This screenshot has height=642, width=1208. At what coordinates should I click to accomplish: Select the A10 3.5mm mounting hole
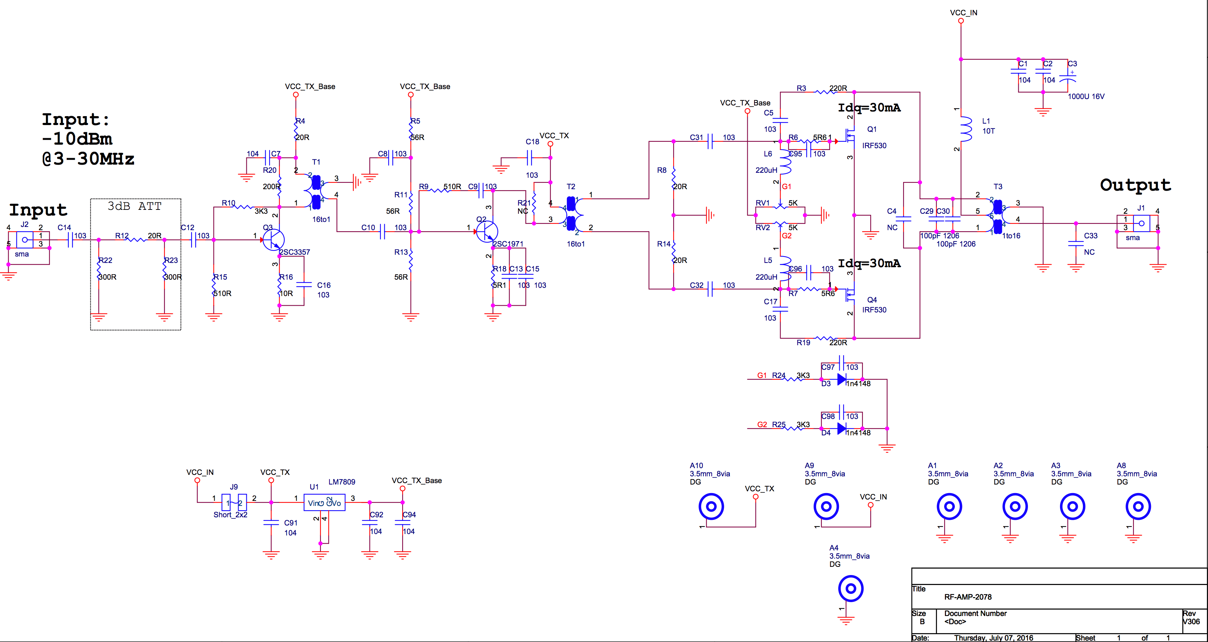pyautogui.click(x=711, y=507)
